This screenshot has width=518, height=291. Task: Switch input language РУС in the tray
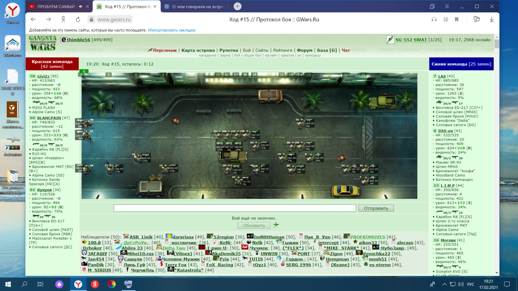(471, 284)
